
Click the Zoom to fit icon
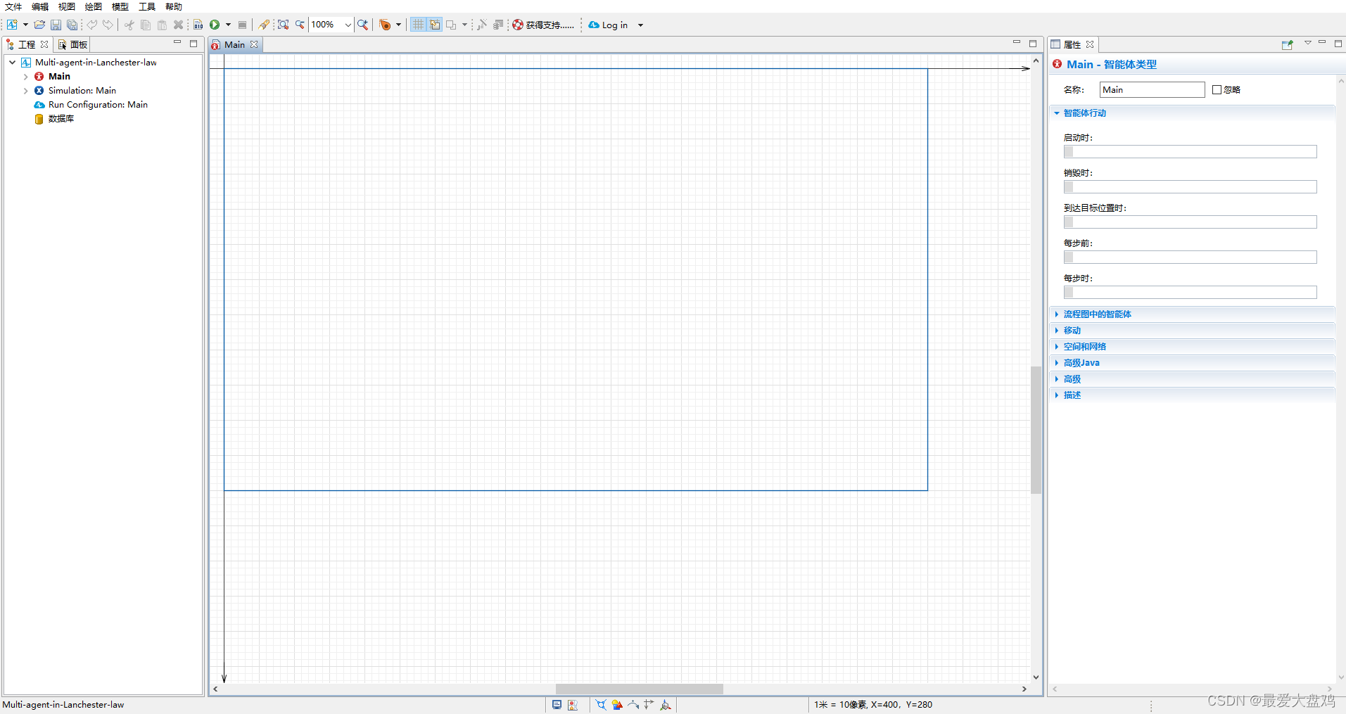point(284,25)
